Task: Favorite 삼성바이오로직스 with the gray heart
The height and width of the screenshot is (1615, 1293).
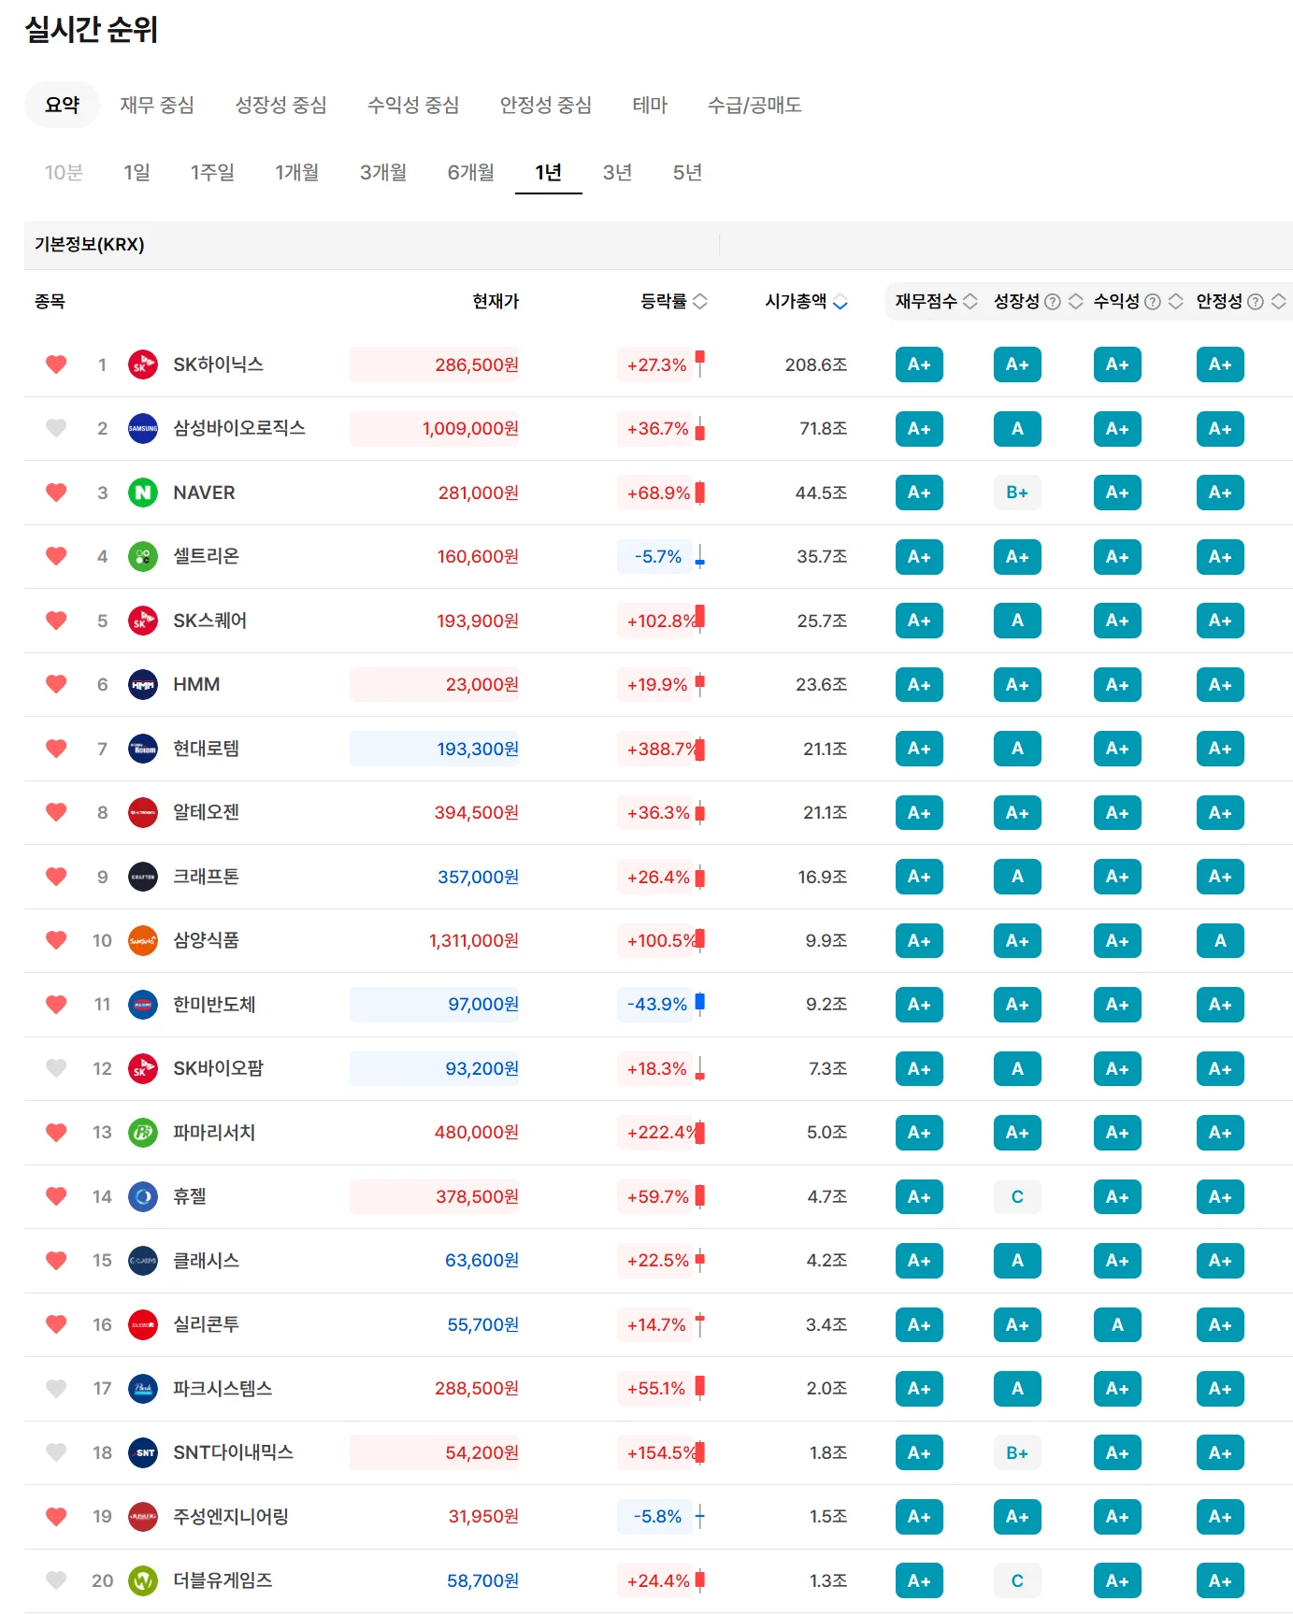Action: pos(56,428)
